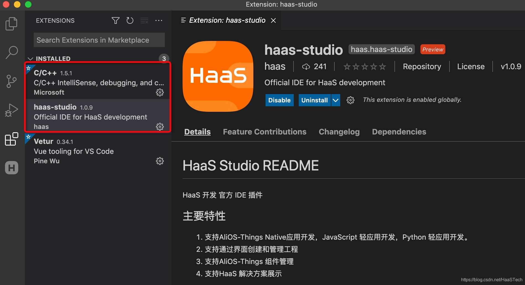Click the HaaS Studio README heading
Viewport: 525px width, 285px height.
(x=251, y=166)
